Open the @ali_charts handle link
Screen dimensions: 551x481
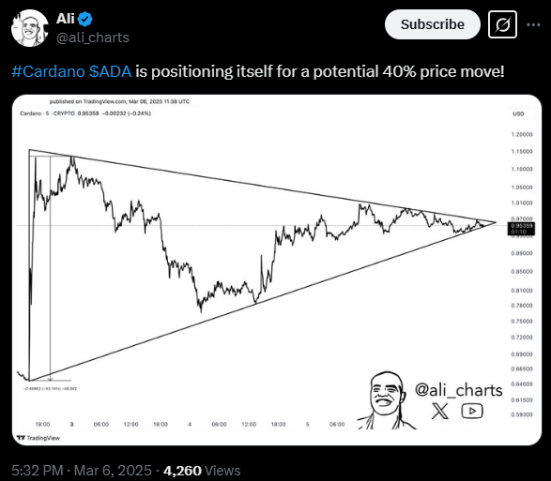pyautogui.click(x=93, y=38)
